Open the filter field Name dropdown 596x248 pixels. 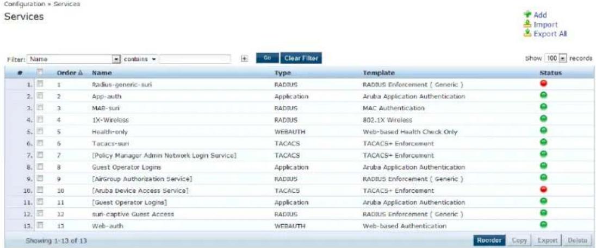click(x=74, y=59)
